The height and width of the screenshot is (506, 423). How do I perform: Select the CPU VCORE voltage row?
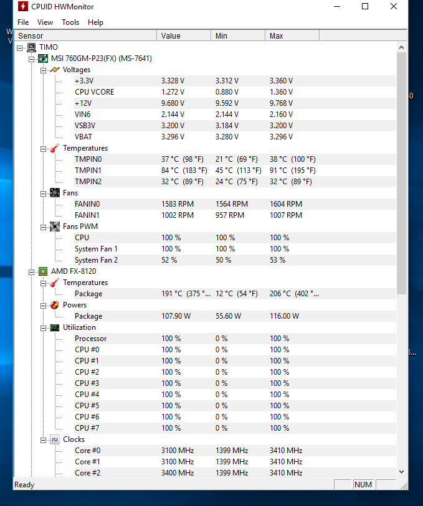pyautogui.click(x=235, y=92)
